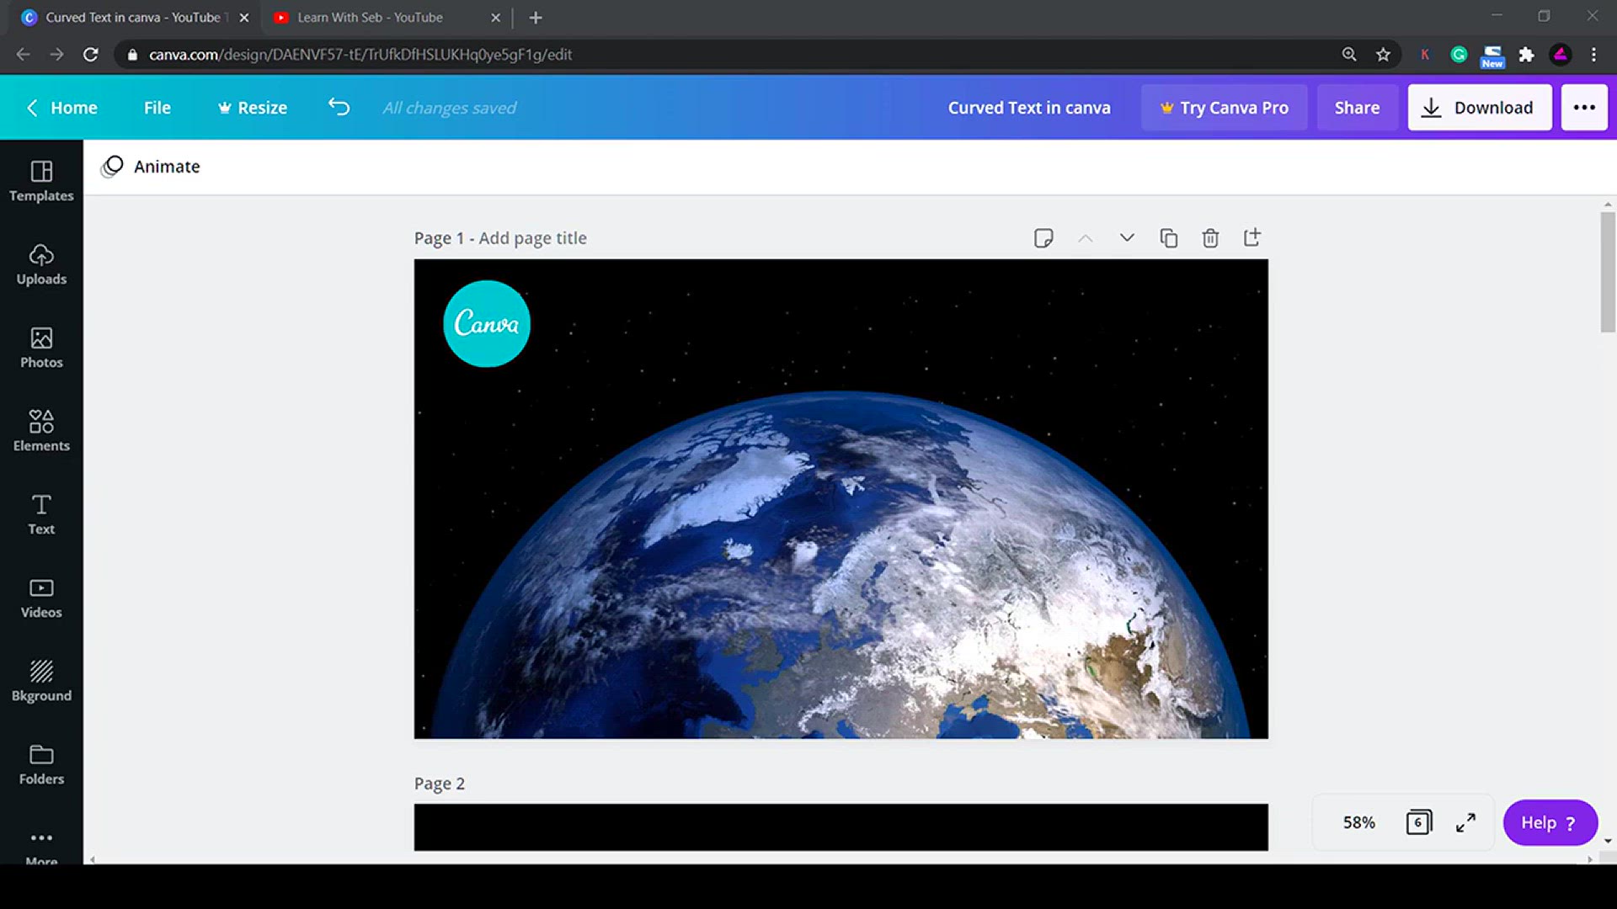The height and width of the screenshot is (909, 1617).
Task: Click the profile avatar icon
Action: 1561,55
